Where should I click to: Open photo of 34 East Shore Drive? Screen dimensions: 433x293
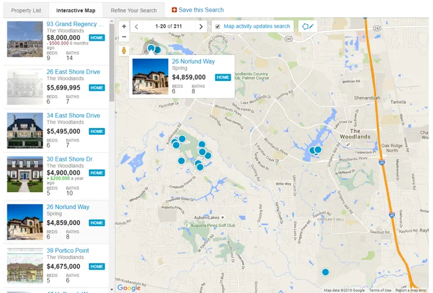(25, 130)
